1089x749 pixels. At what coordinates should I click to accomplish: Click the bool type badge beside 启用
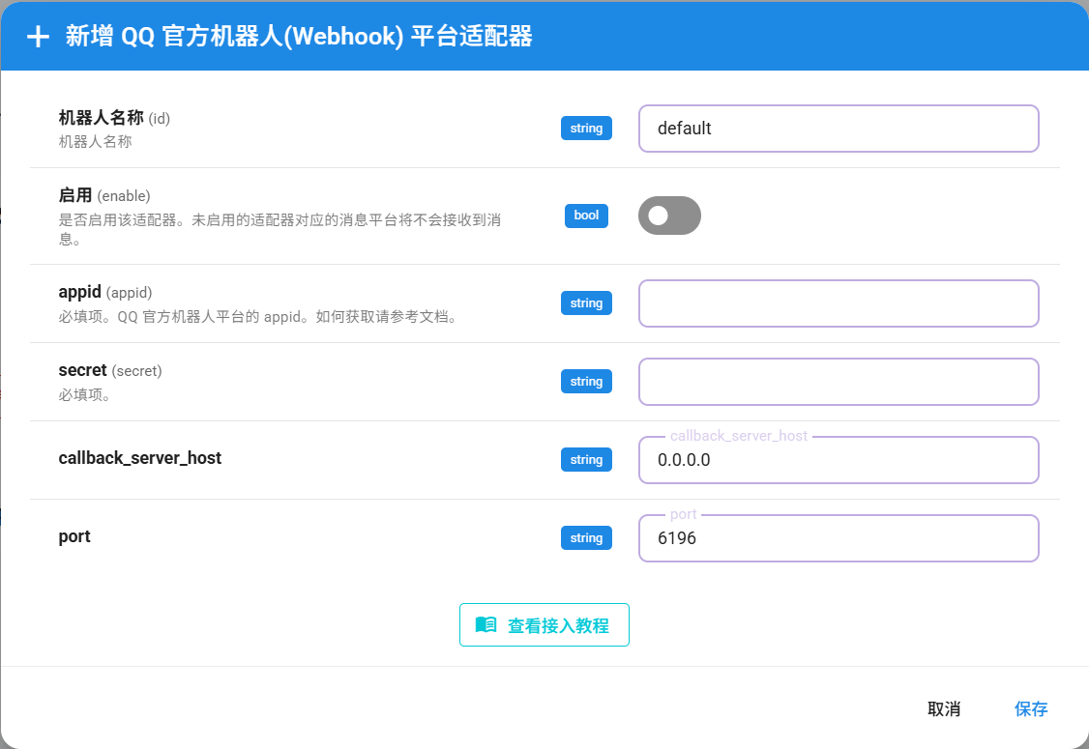coord(586,216)
